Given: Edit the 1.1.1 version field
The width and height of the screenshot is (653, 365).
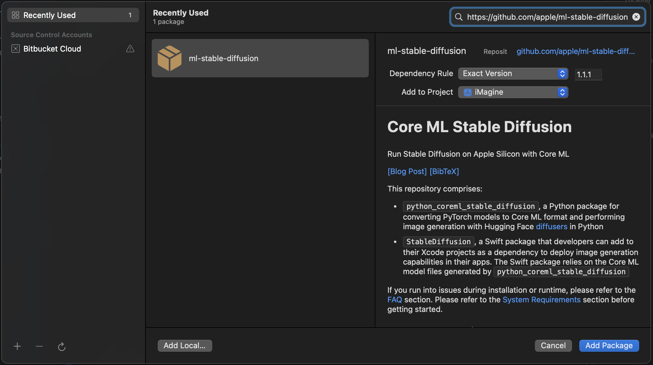Looking at the screenshot, I should tap(588, 75).
